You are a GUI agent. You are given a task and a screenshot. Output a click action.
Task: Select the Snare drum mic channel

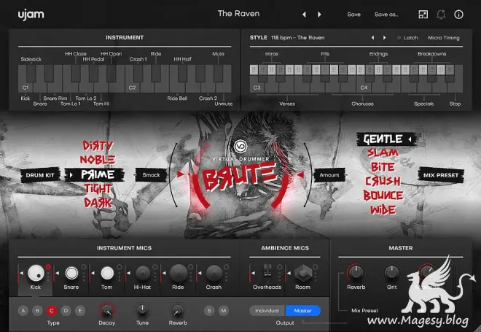click(x=71, y=273)
